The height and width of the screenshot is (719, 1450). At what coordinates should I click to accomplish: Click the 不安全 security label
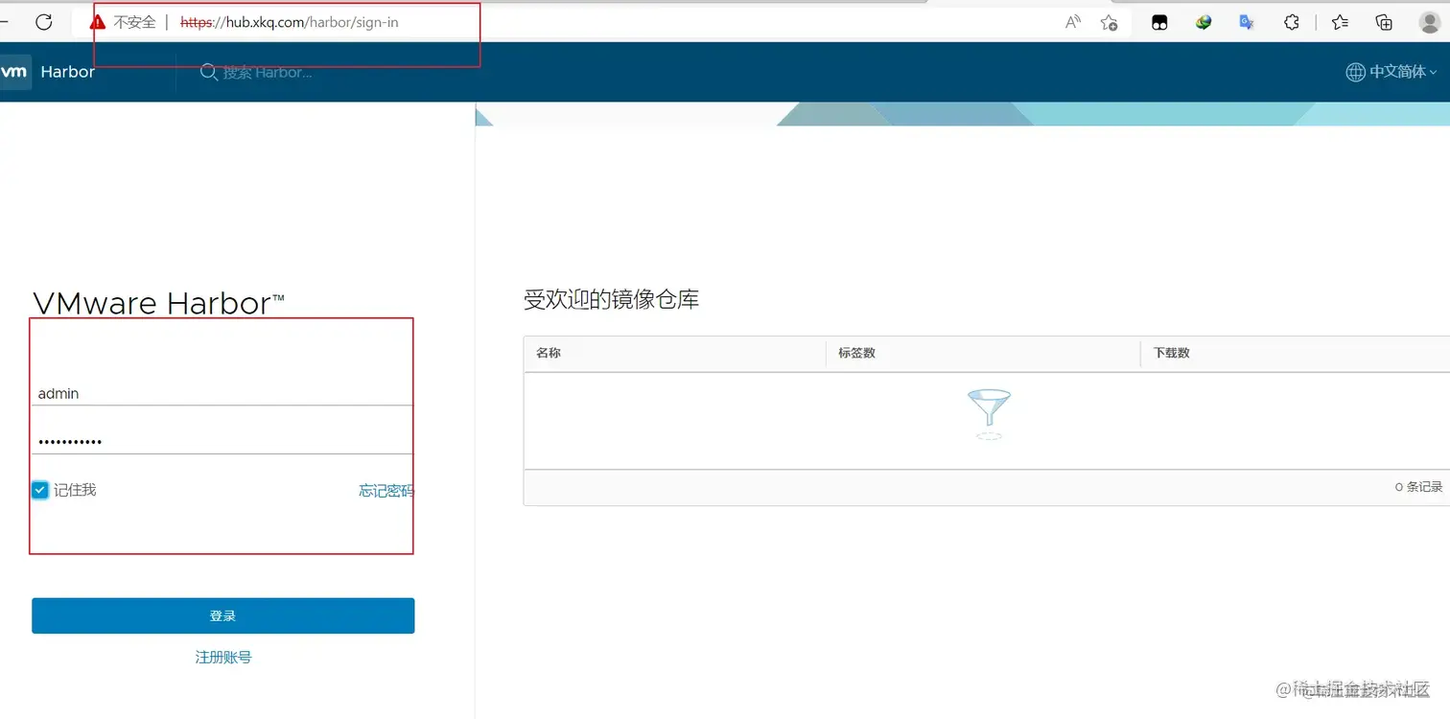(134, 22)
